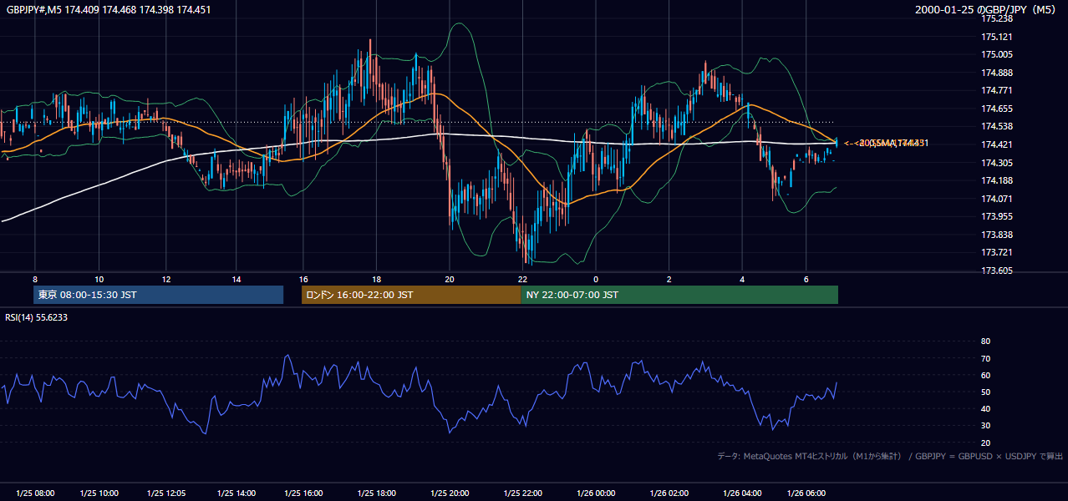Click hour label 16 under the price chart
Image resolution: width=1068 pixels, height=501 pixels.
[303, 279]
